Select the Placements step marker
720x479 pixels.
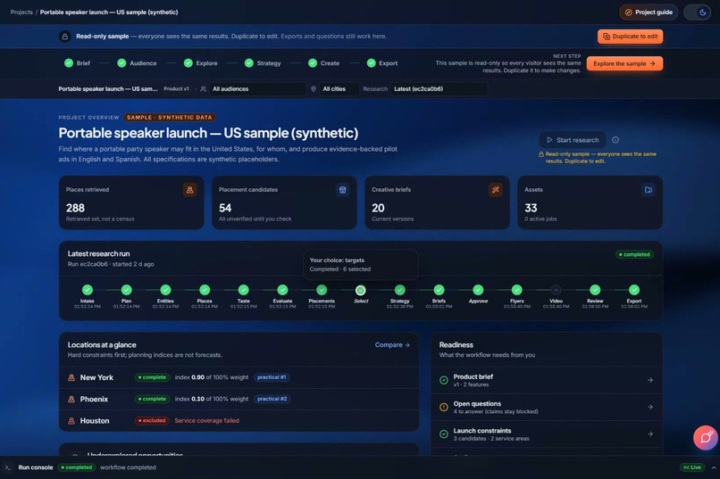coord(322,290)
